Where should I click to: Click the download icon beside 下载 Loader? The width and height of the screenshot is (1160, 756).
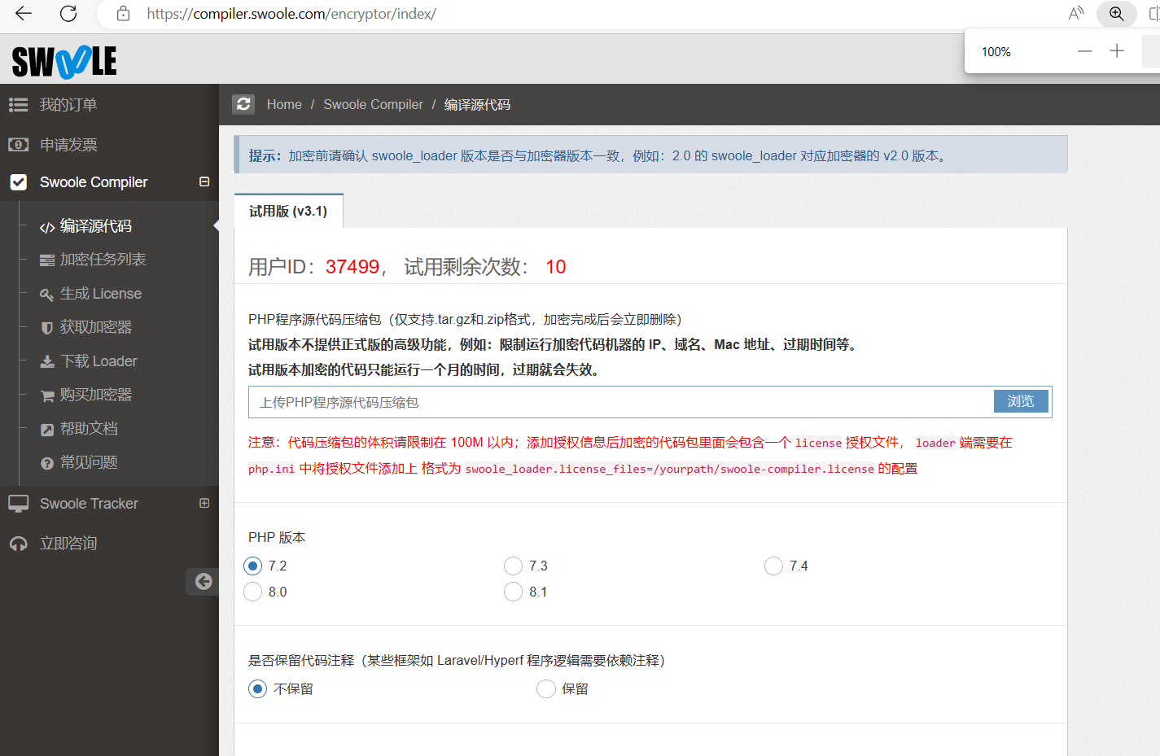tap(47, 362)
